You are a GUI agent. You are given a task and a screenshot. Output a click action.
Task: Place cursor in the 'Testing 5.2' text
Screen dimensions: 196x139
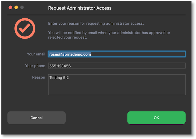pos(59,78)
